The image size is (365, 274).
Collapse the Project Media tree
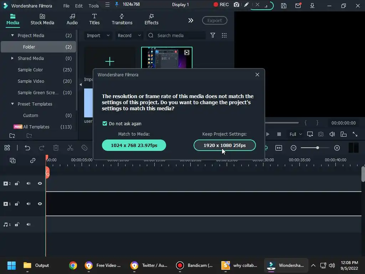[x=12, y=35]
